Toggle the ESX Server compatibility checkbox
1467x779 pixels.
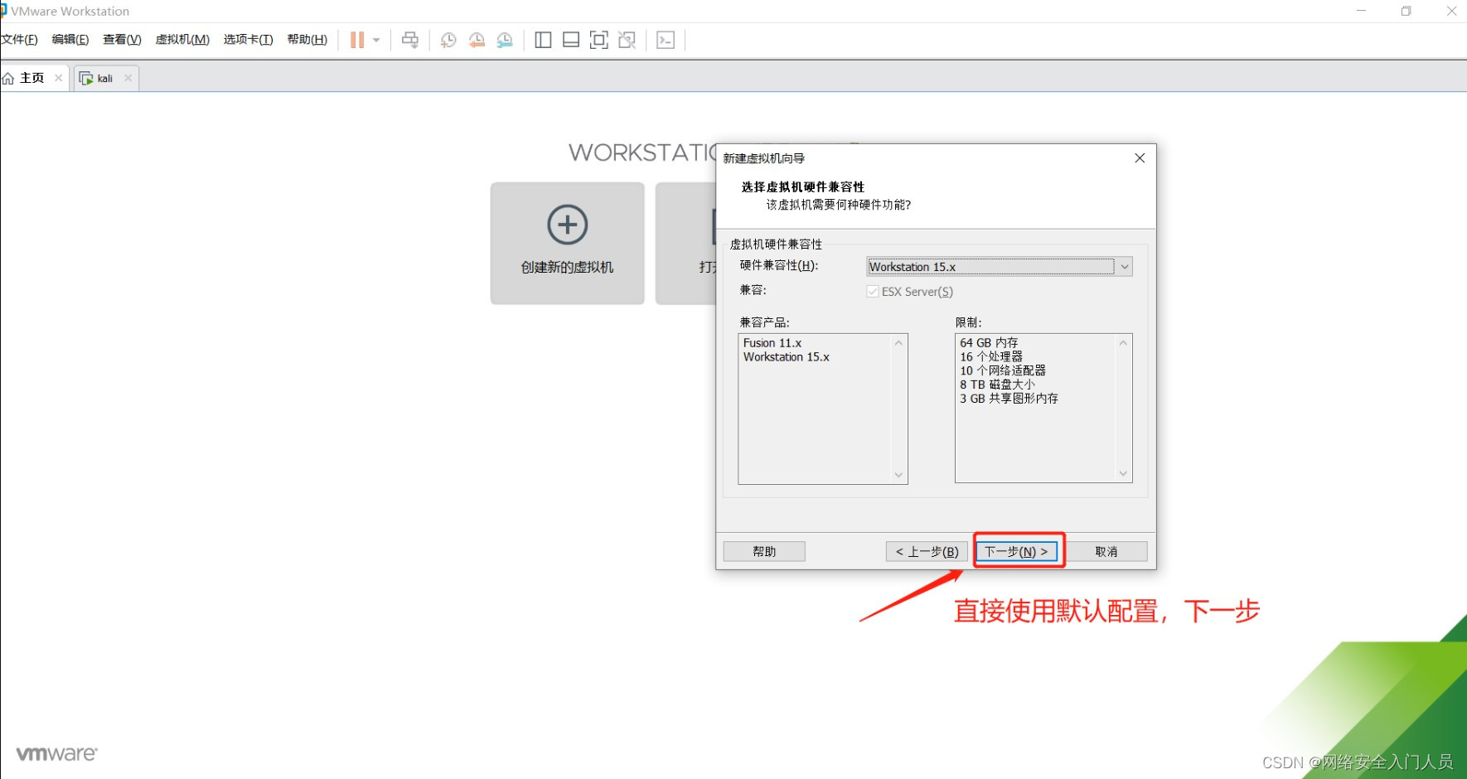coord(873,291)
